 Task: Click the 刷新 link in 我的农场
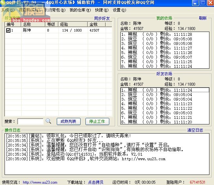(x=203, y=18)
